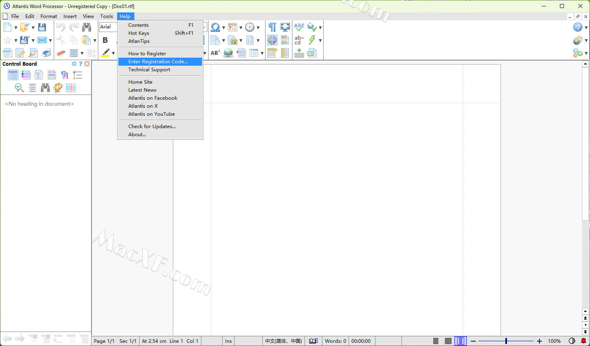Toggle the Ins insert mode indicator
590x346 pixels.
coord(228,341)
